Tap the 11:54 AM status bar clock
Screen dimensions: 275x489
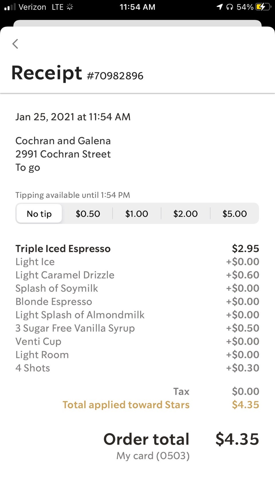(137, 7)
